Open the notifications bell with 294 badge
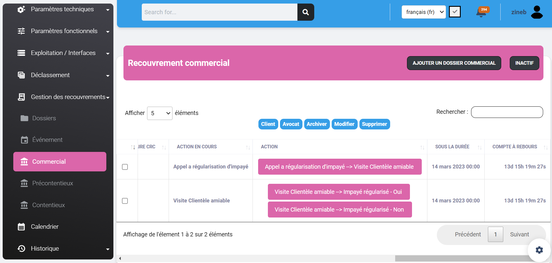The height and width of the screenshot is (263, 552). [x=481, y=12]
